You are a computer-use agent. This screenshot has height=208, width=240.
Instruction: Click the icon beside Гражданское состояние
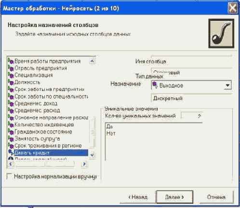pos(11,132)
